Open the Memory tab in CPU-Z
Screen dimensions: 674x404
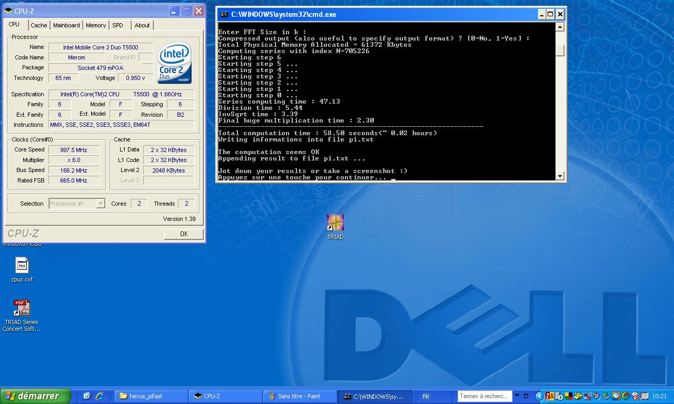coord(96,25)
